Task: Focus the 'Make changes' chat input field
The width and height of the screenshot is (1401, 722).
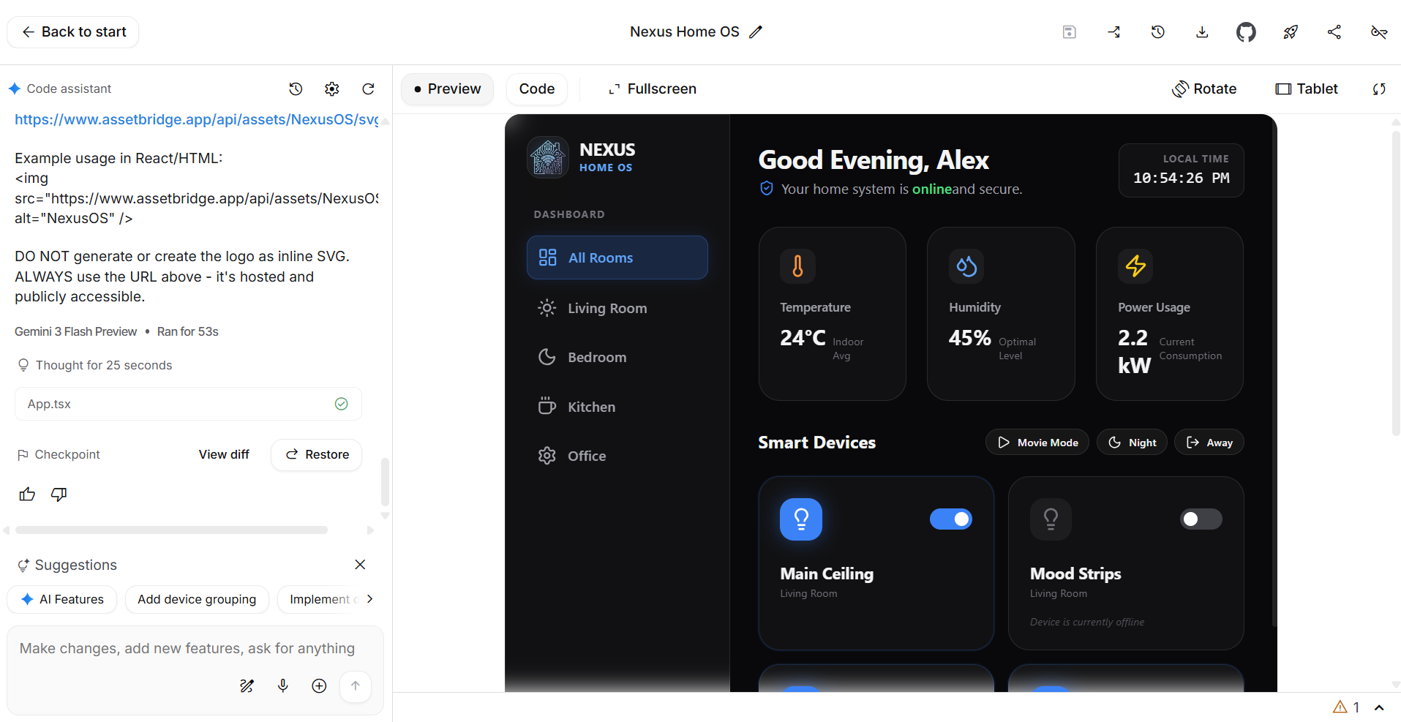Action: point(188,648)
